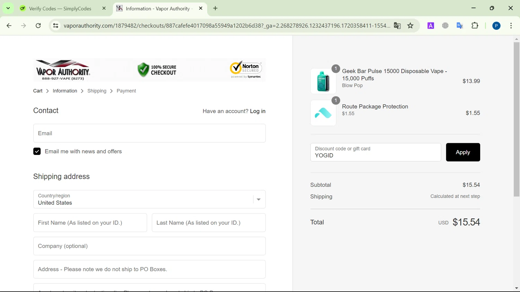
Task: Open a new browser tab
Action: pos(215,8)
